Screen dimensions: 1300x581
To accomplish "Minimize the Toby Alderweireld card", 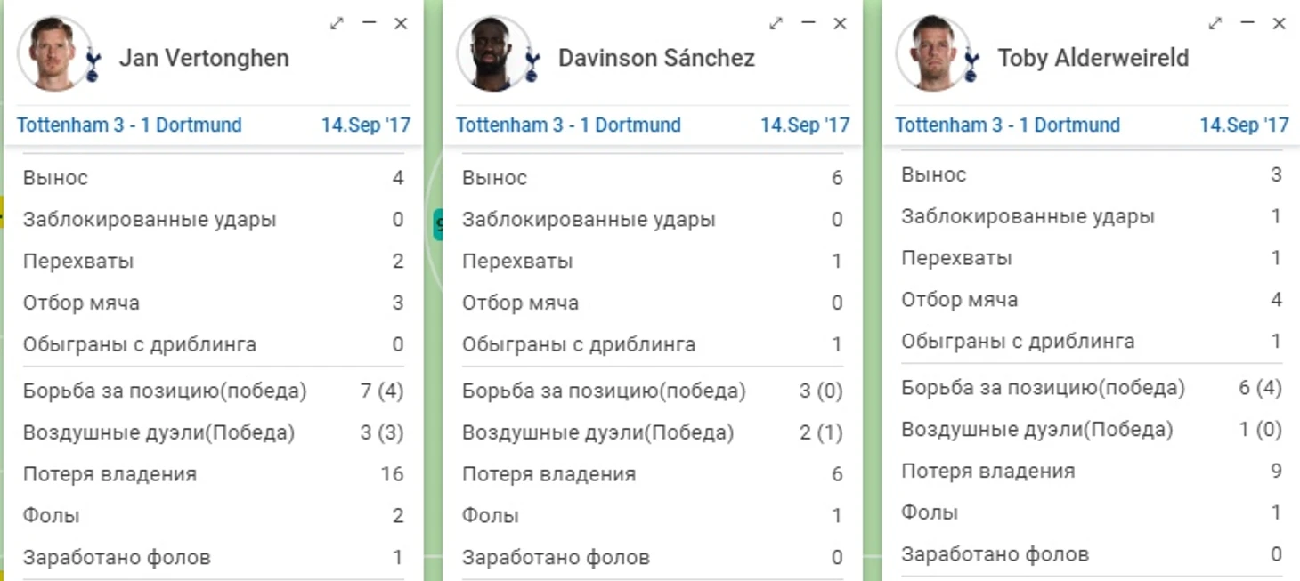I will click(1247, 24).
